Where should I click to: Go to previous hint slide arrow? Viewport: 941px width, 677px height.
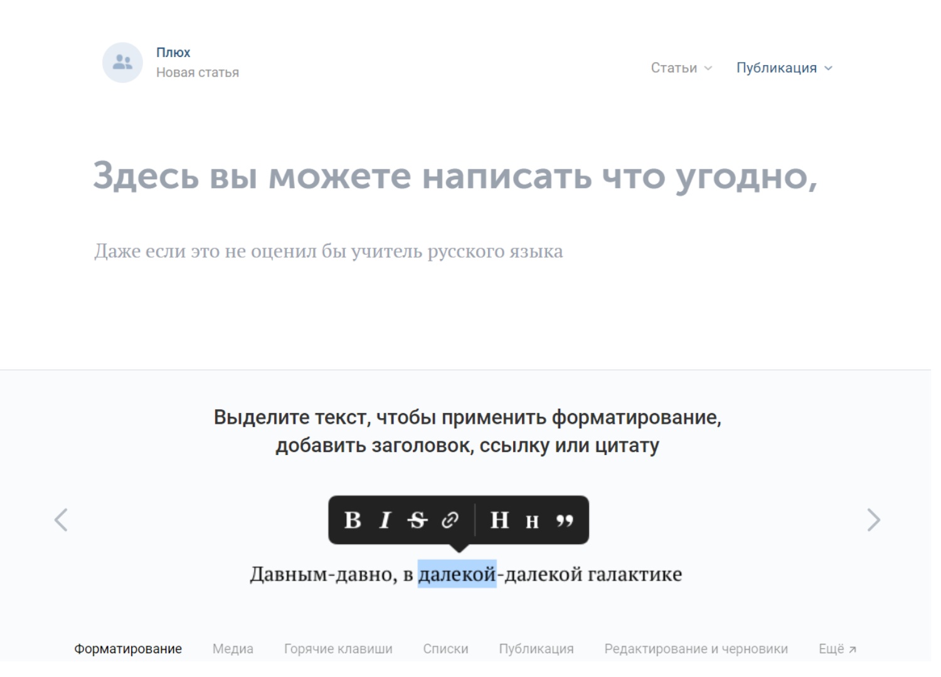point(61,520)
